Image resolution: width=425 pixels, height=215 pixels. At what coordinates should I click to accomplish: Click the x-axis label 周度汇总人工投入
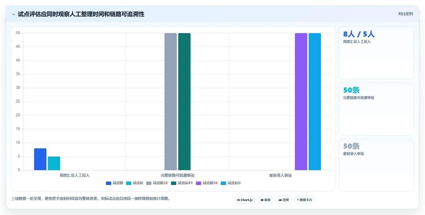pos(74,175)
